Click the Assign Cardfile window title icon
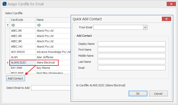This screenshot has height=105, width=178. [x=4, y=4]
